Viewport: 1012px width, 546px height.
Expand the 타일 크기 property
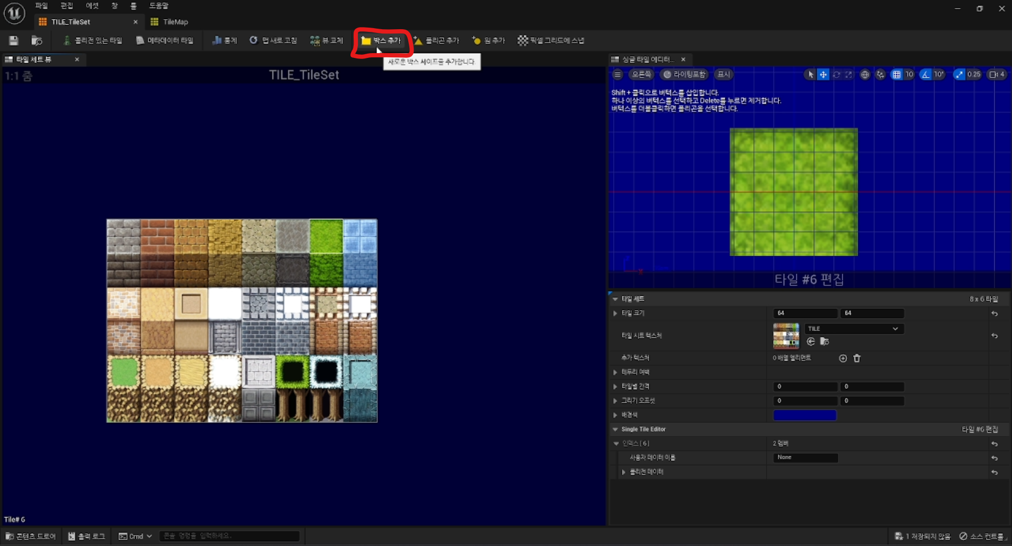click(615, 313)
